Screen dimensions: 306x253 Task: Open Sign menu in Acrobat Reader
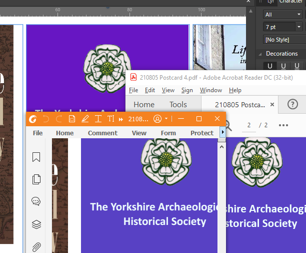tap(187, 90)
